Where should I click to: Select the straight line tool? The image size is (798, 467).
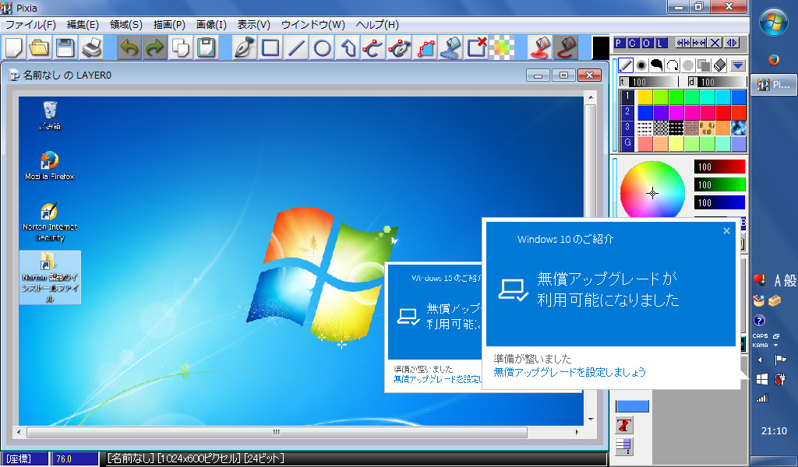[296, 47]
